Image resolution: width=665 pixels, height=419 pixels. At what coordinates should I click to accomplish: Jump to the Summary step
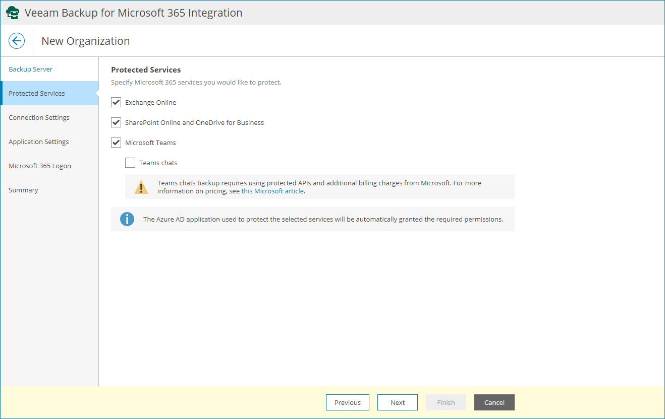(x=49, y=190)
